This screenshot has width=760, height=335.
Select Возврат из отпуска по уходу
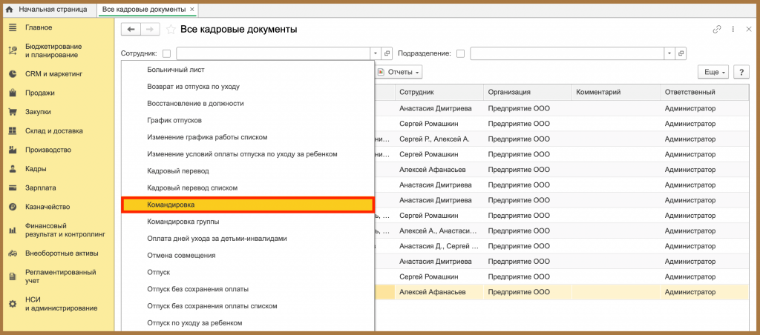pos(248,87)
